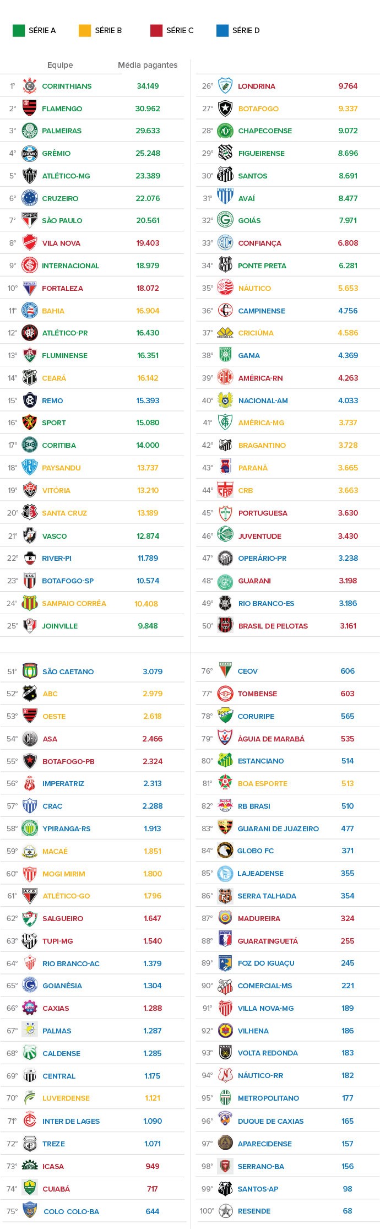This screenshot has width=380, height=1229.
Task: Select the Palmeiras crest icon
Action: tap(30, 131)
